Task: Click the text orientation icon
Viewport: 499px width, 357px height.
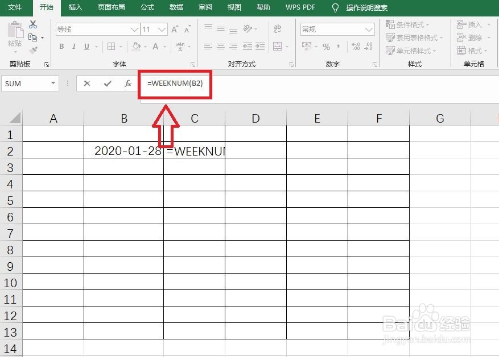Action: coord(248,29)
